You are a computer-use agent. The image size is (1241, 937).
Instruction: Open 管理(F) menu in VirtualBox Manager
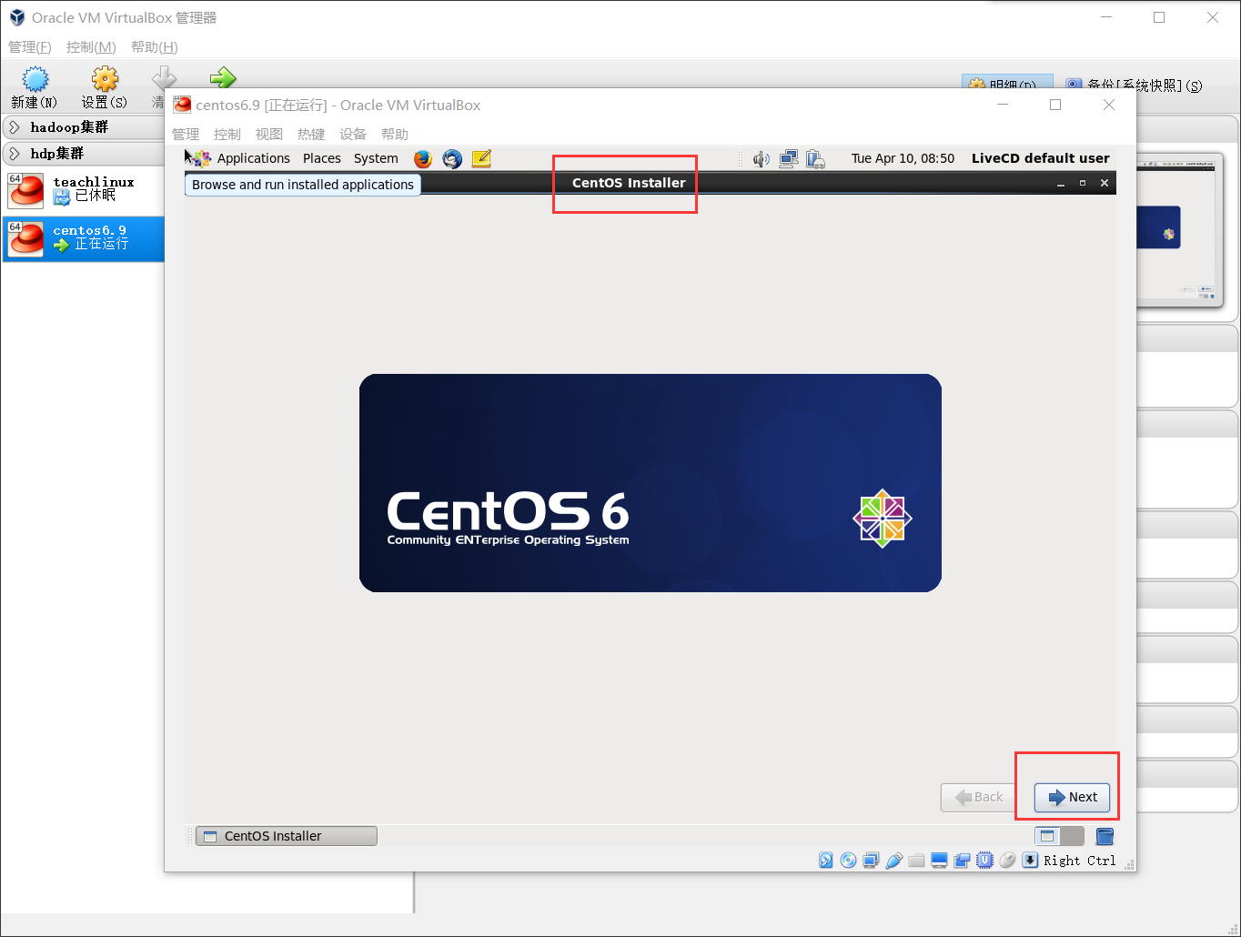(x=30, y=47)
